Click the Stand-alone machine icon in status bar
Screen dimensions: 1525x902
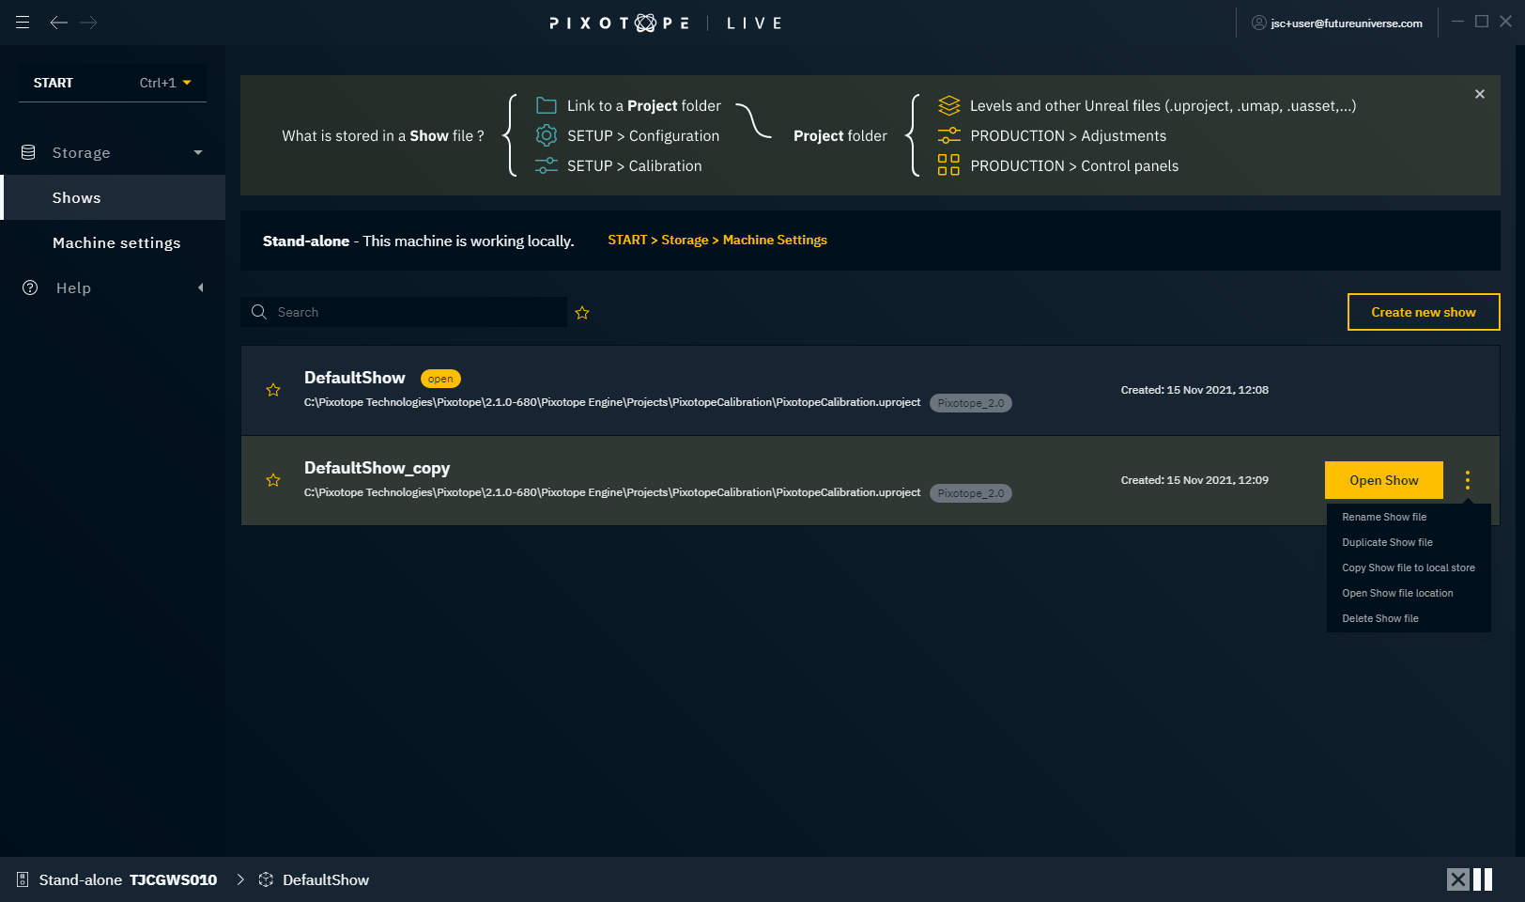(23, 879)
